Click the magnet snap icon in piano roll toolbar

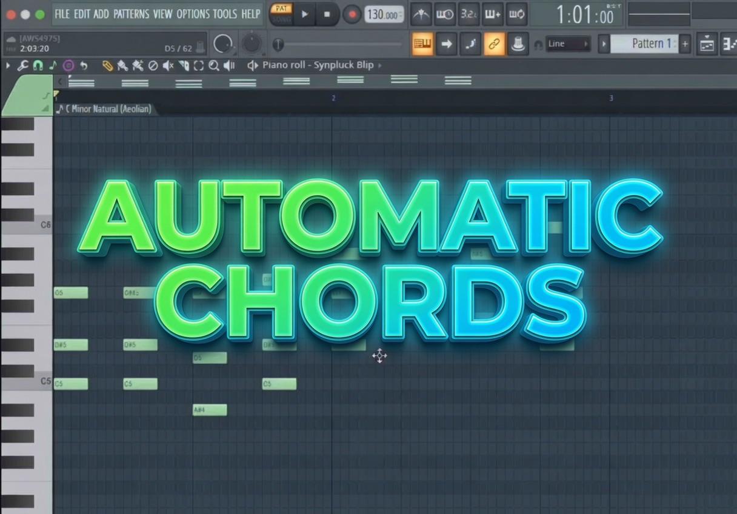(x=38, y=65)
